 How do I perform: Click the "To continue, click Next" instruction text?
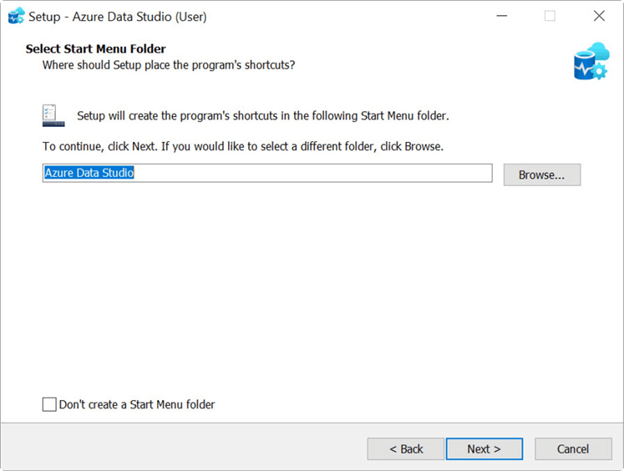pos(243,146)
